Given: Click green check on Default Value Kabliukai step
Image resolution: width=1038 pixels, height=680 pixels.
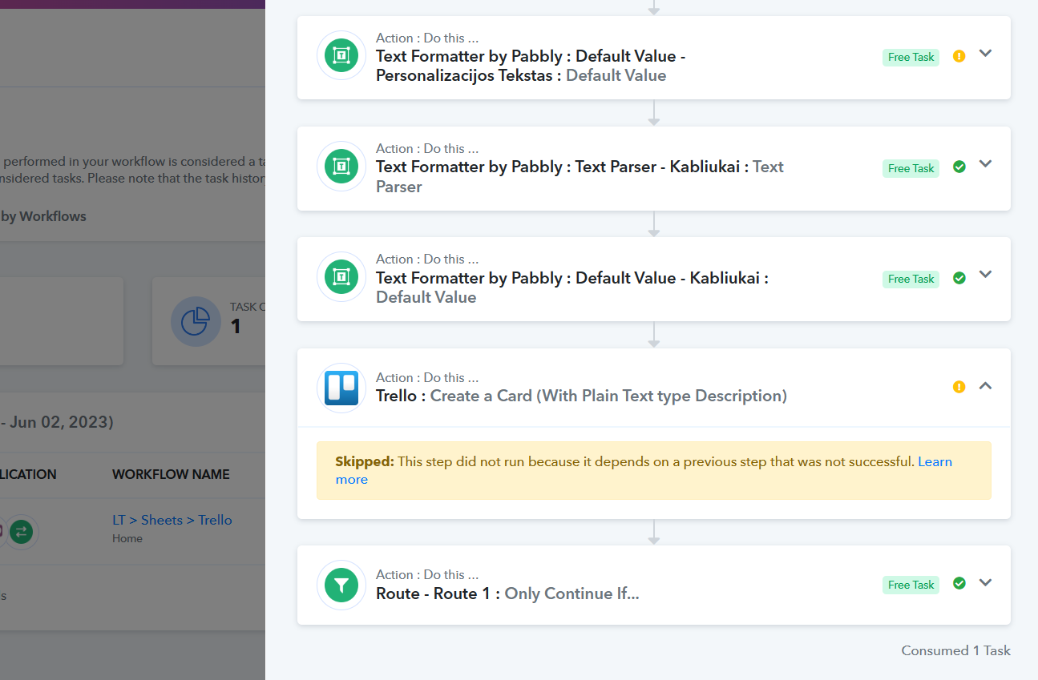Looking at the screenshot, I should [959, 278].
